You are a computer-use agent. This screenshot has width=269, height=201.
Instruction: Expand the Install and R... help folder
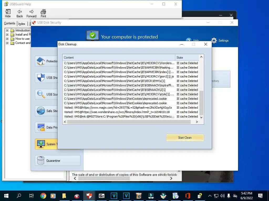(7, 35)
